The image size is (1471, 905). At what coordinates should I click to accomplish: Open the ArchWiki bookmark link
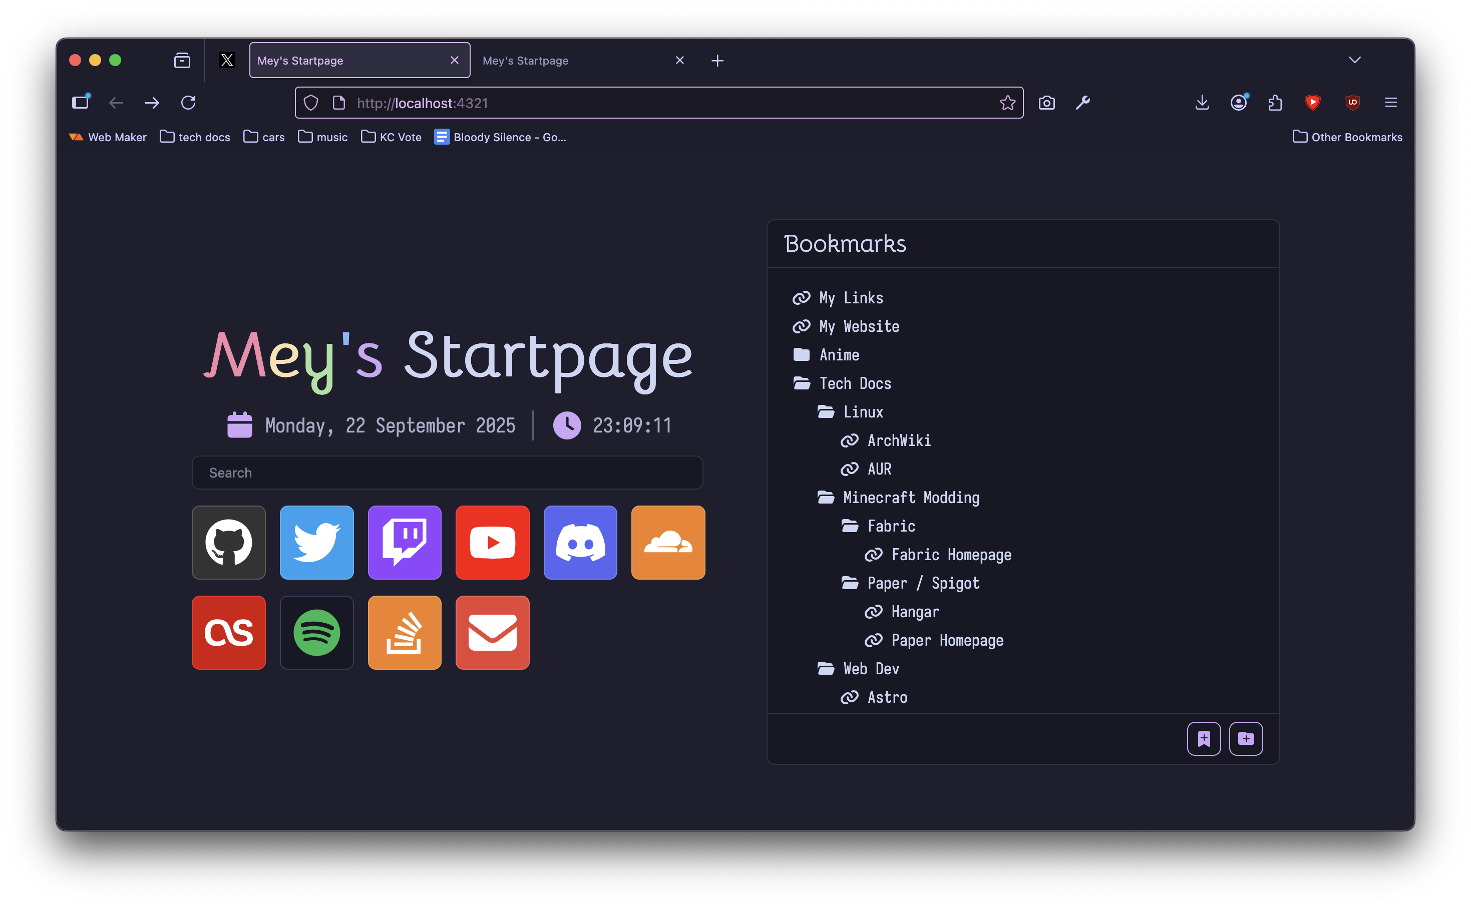(898, 440)
